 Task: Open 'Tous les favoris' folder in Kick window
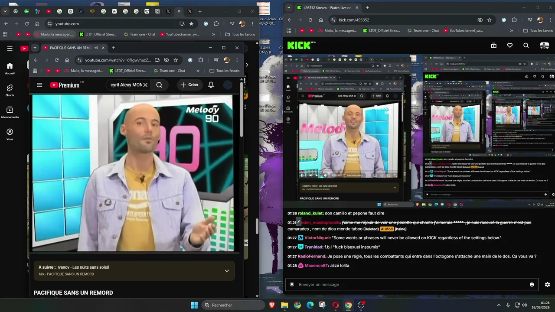point(538,31)
